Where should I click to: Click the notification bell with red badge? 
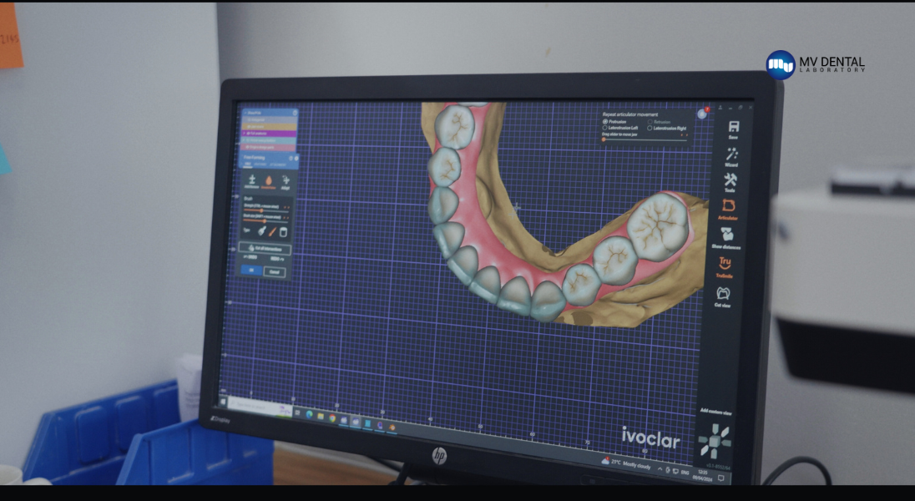[703, 114]
